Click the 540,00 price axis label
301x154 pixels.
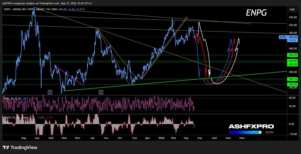[293, 17]
